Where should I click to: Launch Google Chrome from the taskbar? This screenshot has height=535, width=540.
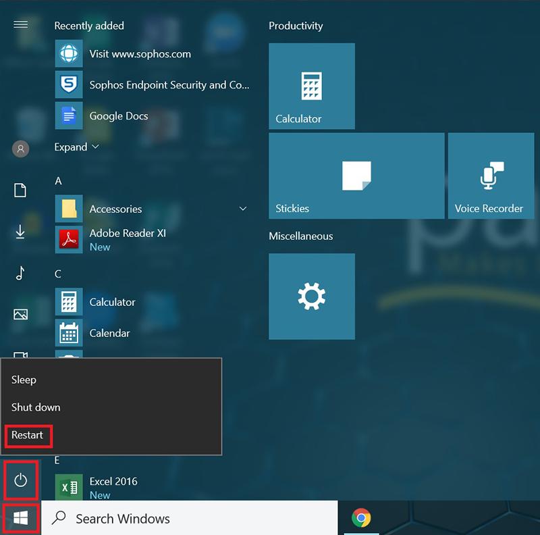pyautogui.click(x=362, y=518)
